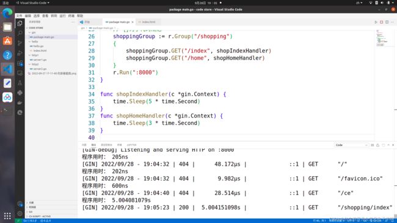Close the package main.go tab

pos(133,22)
